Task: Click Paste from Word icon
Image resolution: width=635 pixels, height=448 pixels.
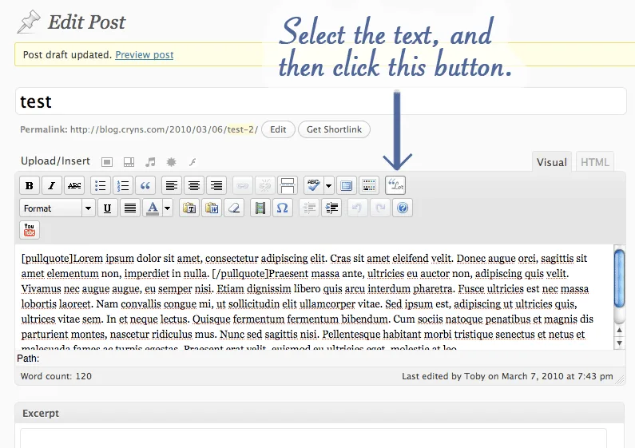Action: [x=212, y=208]
